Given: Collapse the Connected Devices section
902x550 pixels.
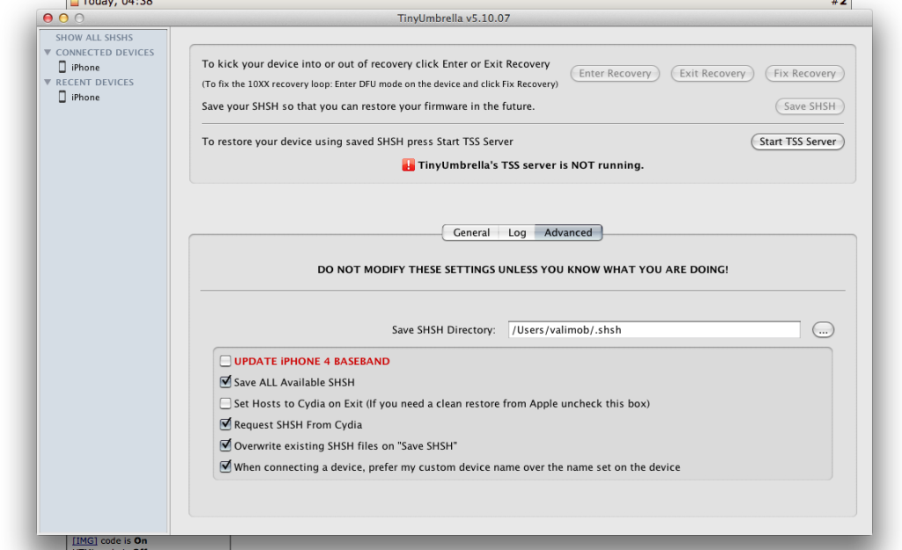Looking at the screenshot, I should (x=48, y=52).
